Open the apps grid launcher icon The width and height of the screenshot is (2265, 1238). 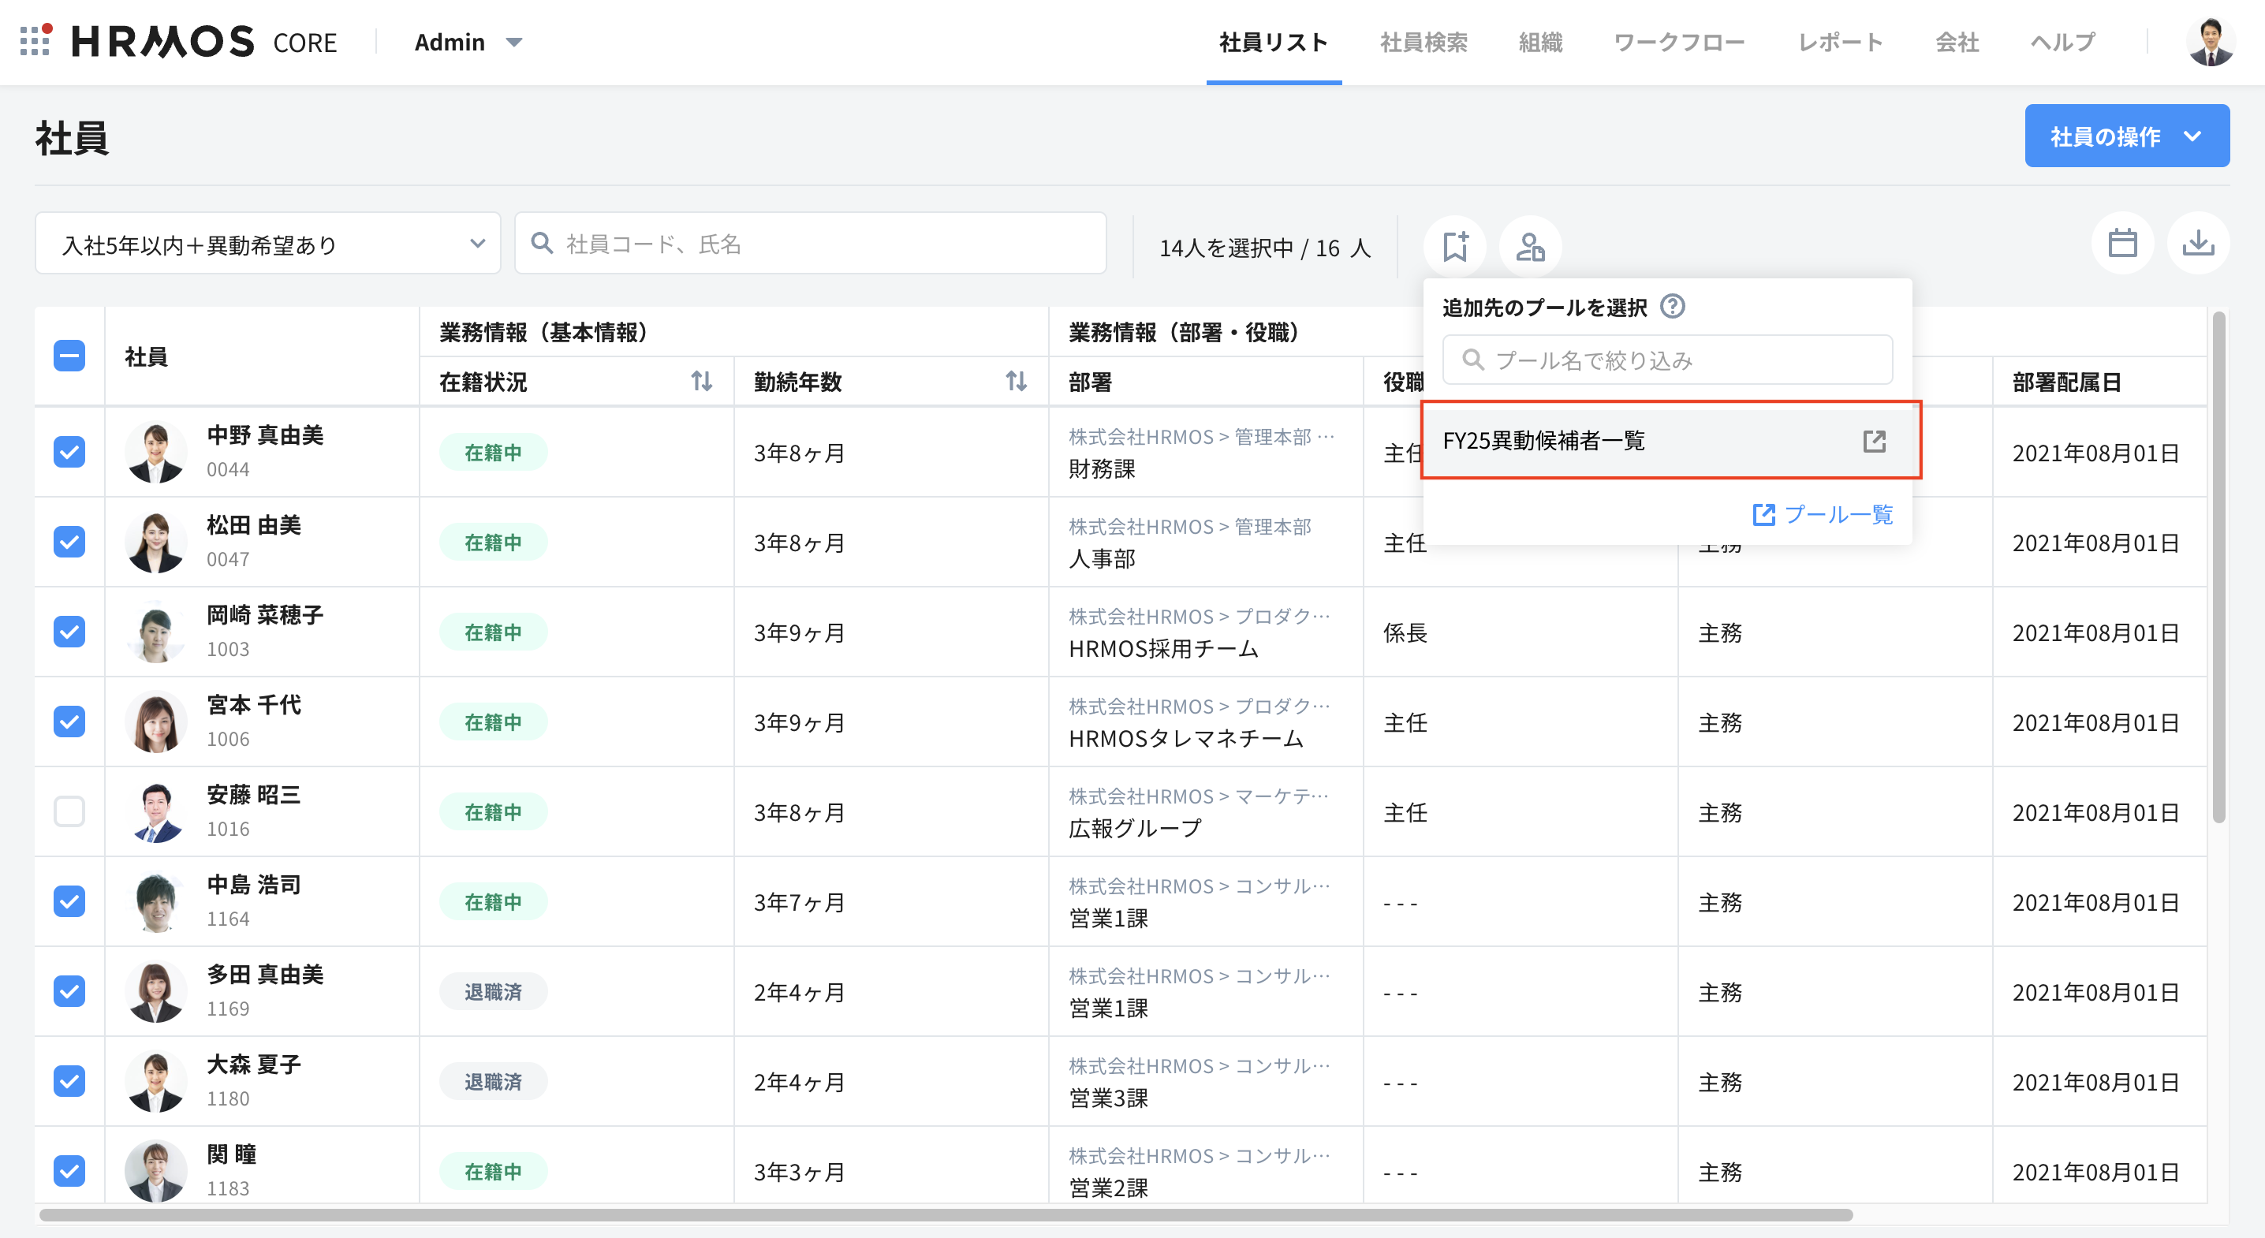tap(34, 41)
